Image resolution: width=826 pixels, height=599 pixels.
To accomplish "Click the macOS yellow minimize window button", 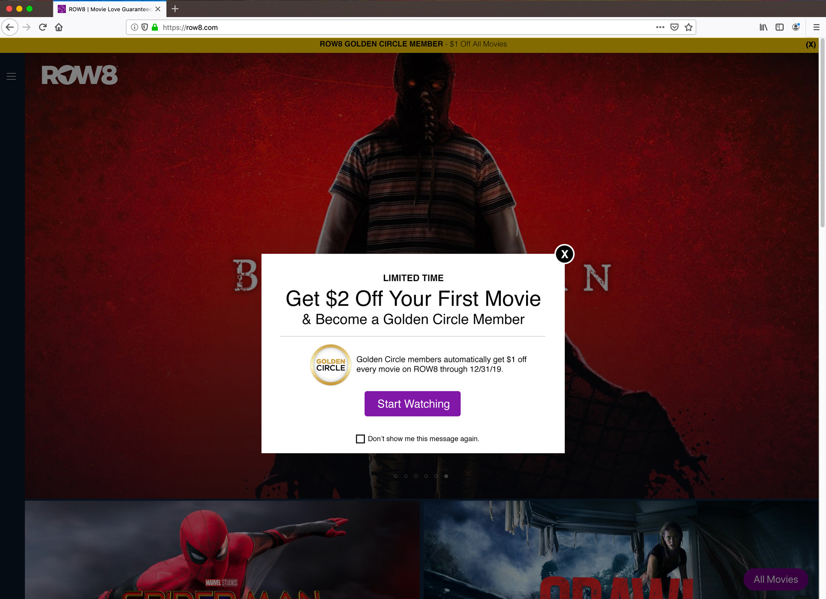I will pos(19,9).
